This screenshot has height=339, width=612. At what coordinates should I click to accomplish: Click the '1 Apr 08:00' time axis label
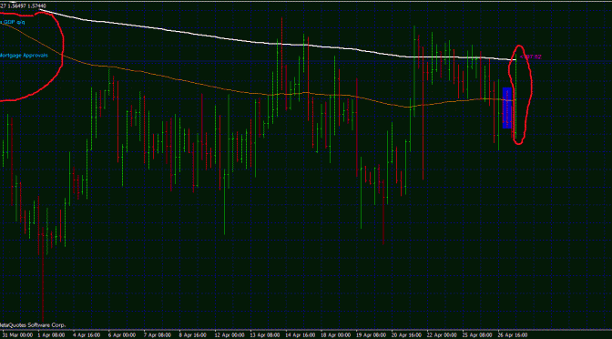tap(52, 335)
